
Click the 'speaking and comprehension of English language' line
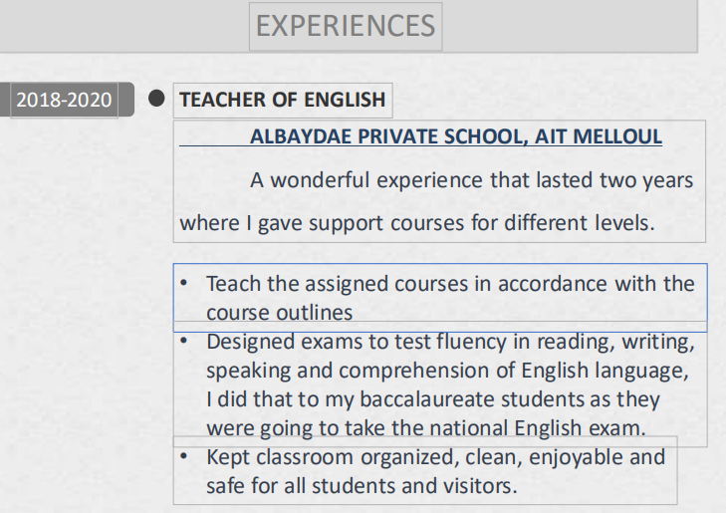[x=447, y=371]
